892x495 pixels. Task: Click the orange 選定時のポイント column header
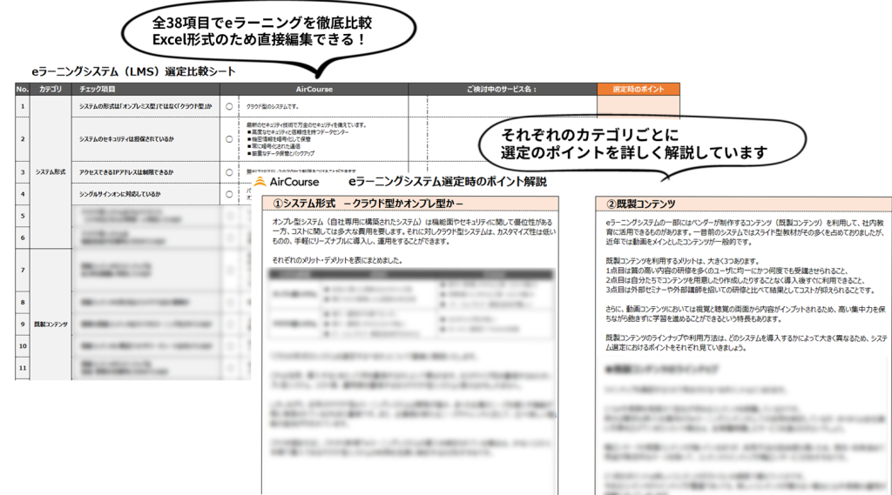(x=638, y=89)
